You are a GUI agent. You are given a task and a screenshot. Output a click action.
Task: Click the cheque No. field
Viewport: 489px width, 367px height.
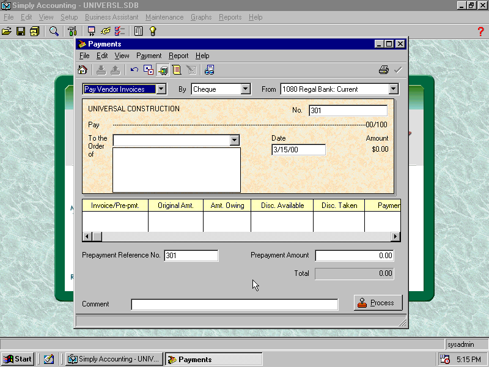coord(348,111)
